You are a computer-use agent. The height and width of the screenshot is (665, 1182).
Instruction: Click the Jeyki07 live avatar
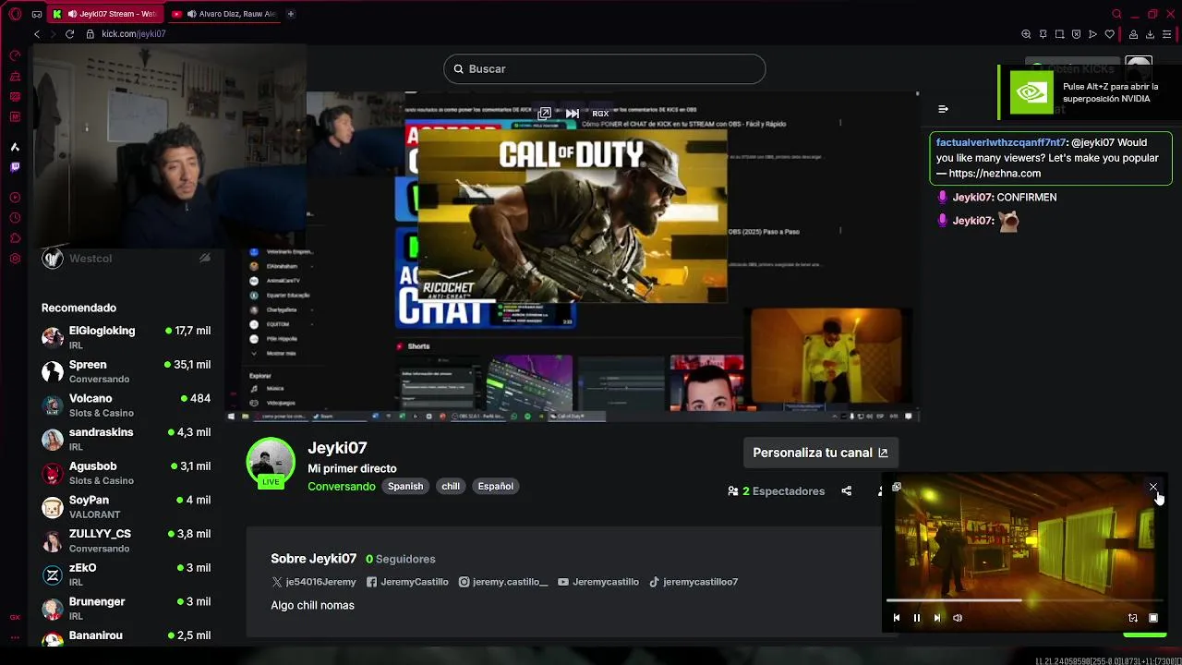pos(271,462)
